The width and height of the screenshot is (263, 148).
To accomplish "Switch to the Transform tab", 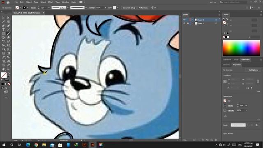I will tap(227, 60).
